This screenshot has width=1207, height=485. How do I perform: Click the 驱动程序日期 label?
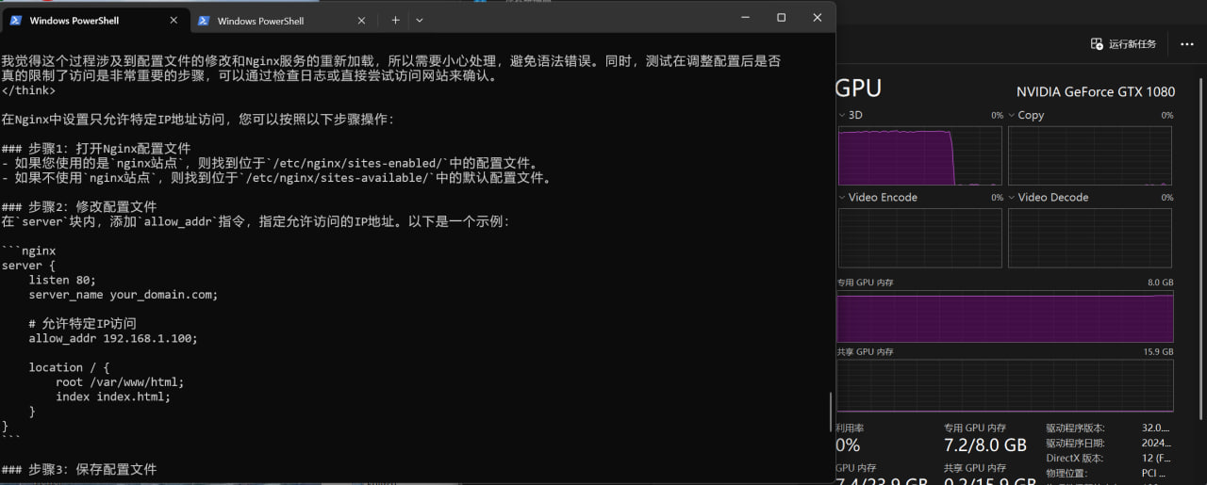click(x=1077, y=444)
